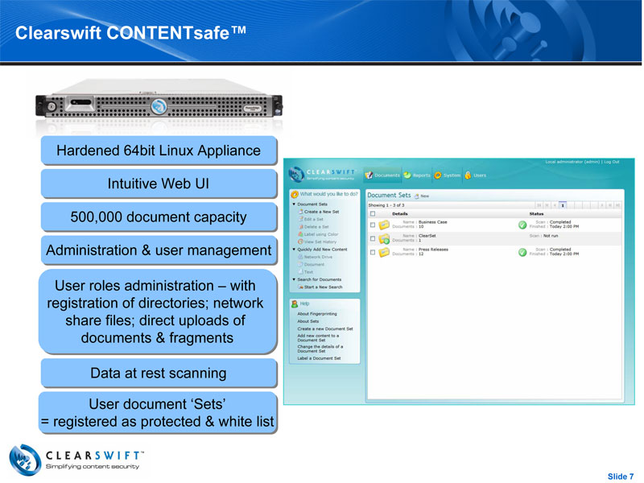The width and height of the screenshot is (644, 483).
Task: Open the About Fingerprinting help link
Action: pos(316,314)
